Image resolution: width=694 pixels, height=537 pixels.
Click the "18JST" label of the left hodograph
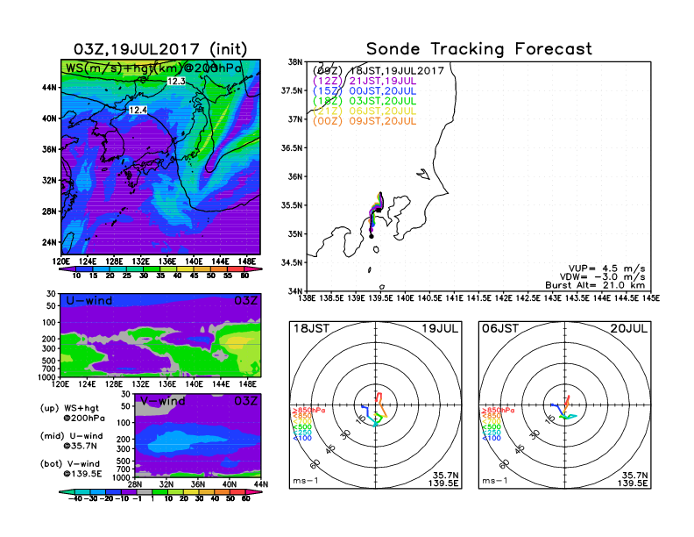311,328
